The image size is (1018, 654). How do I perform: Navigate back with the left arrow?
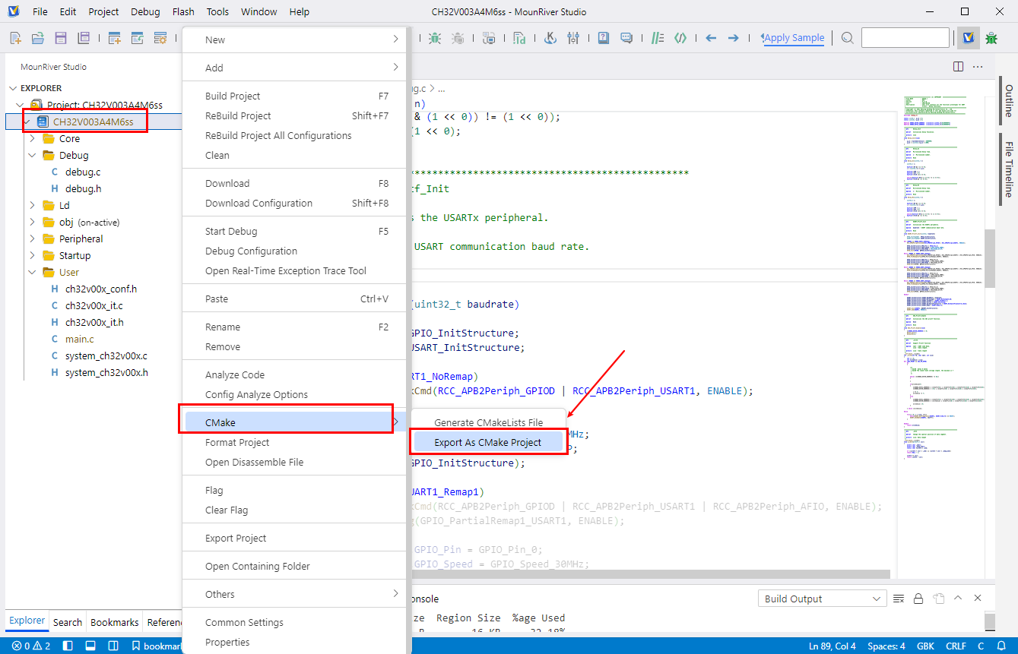(711, 38)
